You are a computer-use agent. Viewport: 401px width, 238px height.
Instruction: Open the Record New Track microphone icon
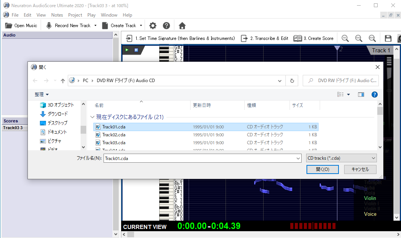click(49, 25)
